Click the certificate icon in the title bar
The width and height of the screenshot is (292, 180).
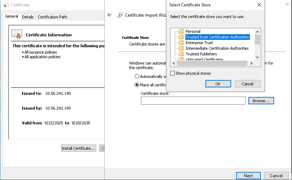tap(6, 5)
